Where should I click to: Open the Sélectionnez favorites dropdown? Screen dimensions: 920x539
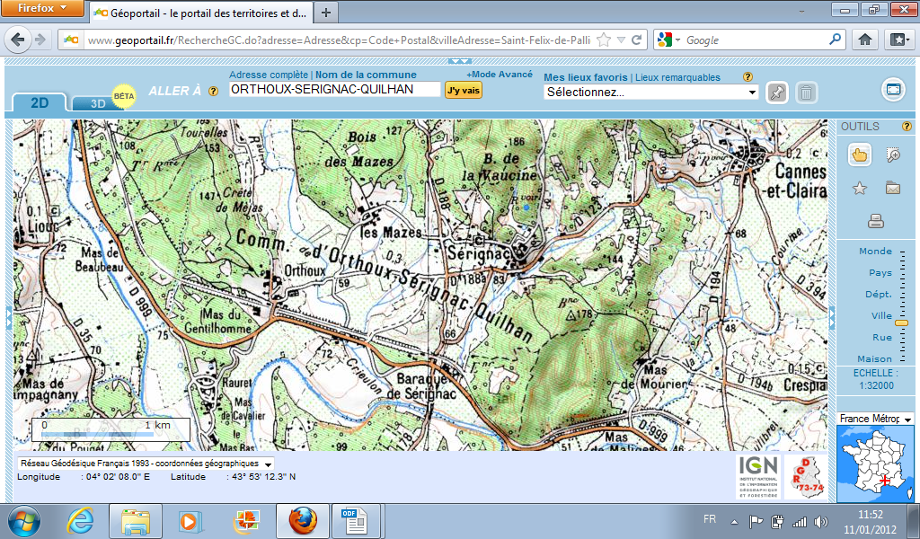click(x=650, y=93)
